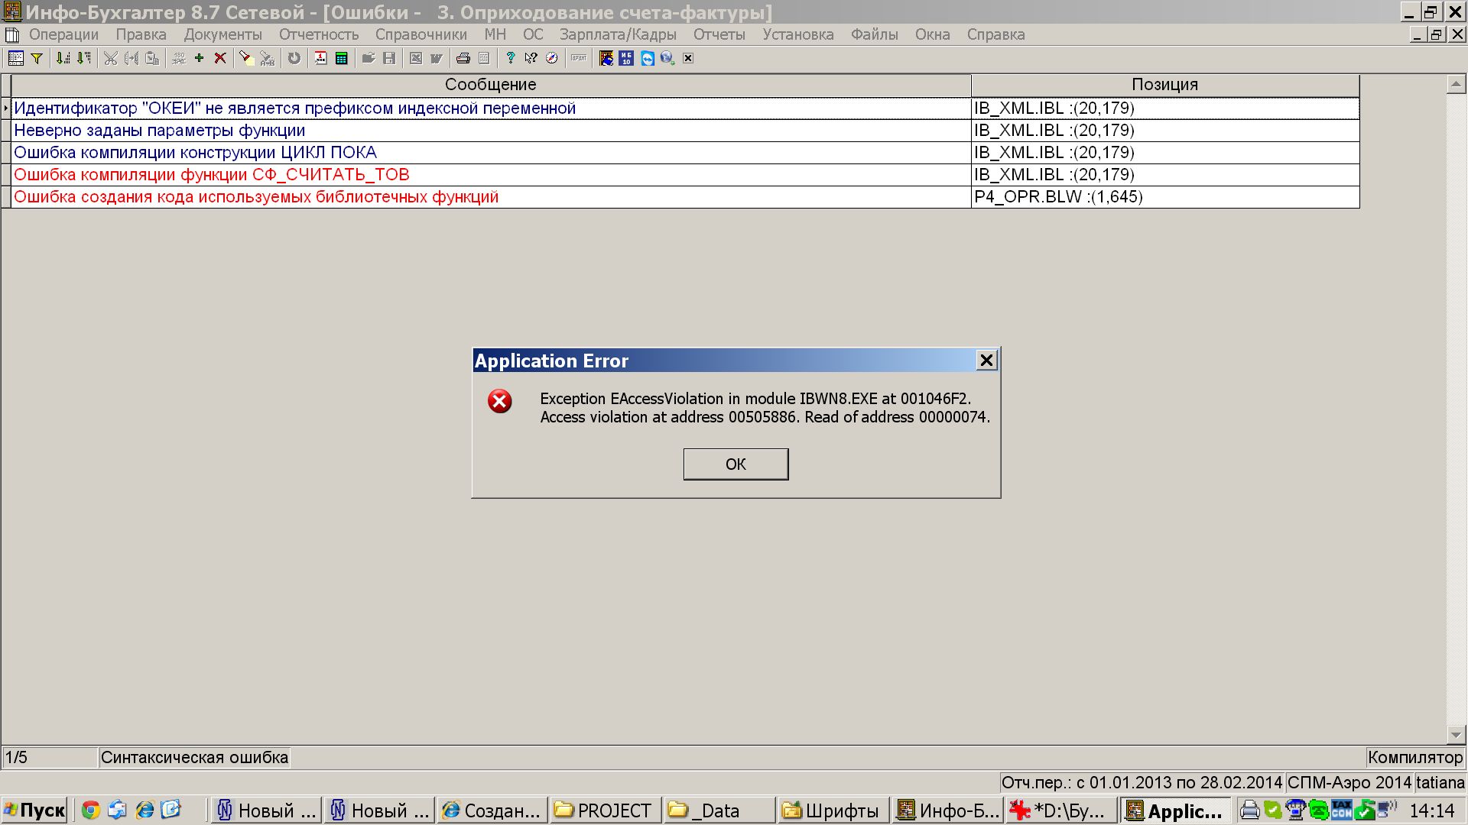1468x825 pixels.
Task: Open the Окна menu
Action: click(x=933, y=34)
